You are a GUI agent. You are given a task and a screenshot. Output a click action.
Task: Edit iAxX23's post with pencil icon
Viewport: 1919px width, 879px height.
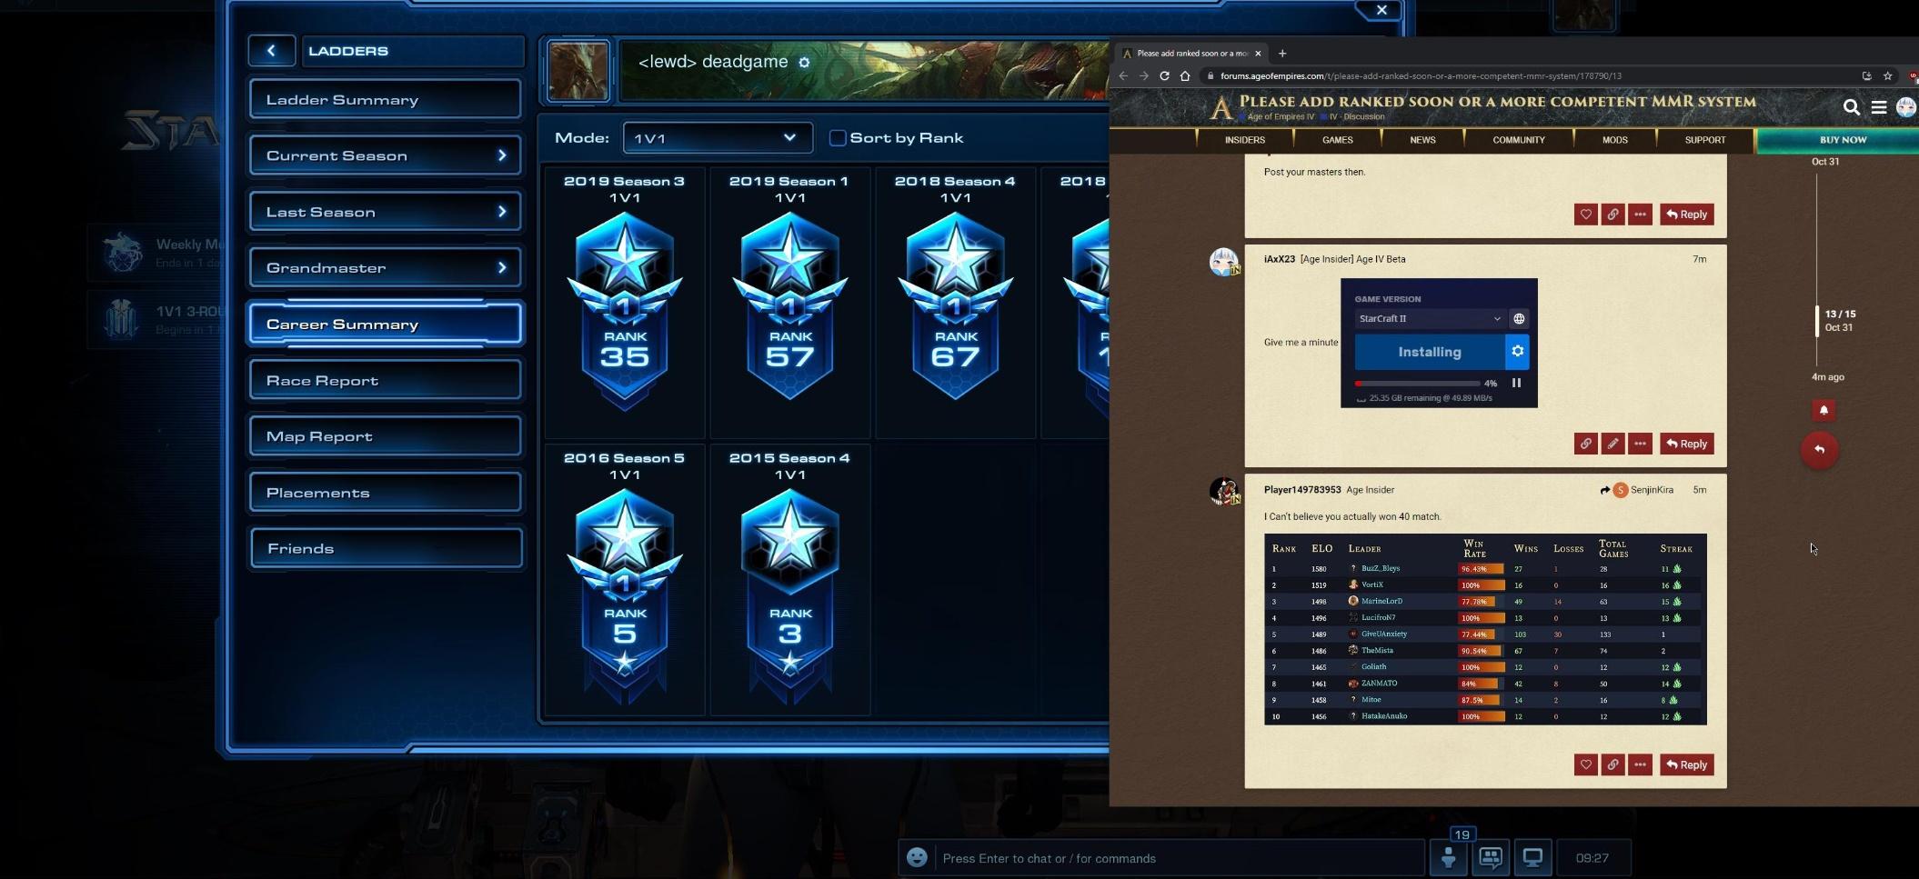tap(1613, 444)
